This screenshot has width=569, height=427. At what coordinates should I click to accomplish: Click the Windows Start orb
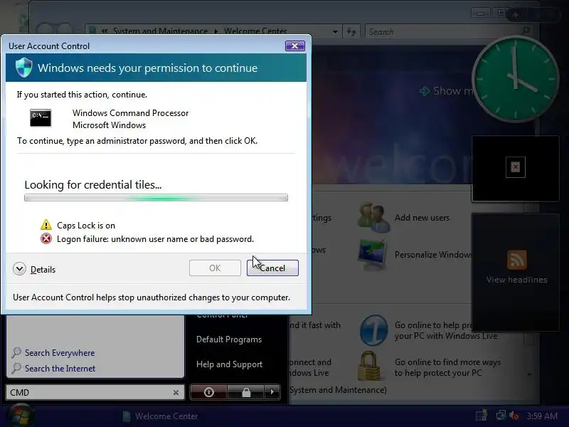(21, 416)
